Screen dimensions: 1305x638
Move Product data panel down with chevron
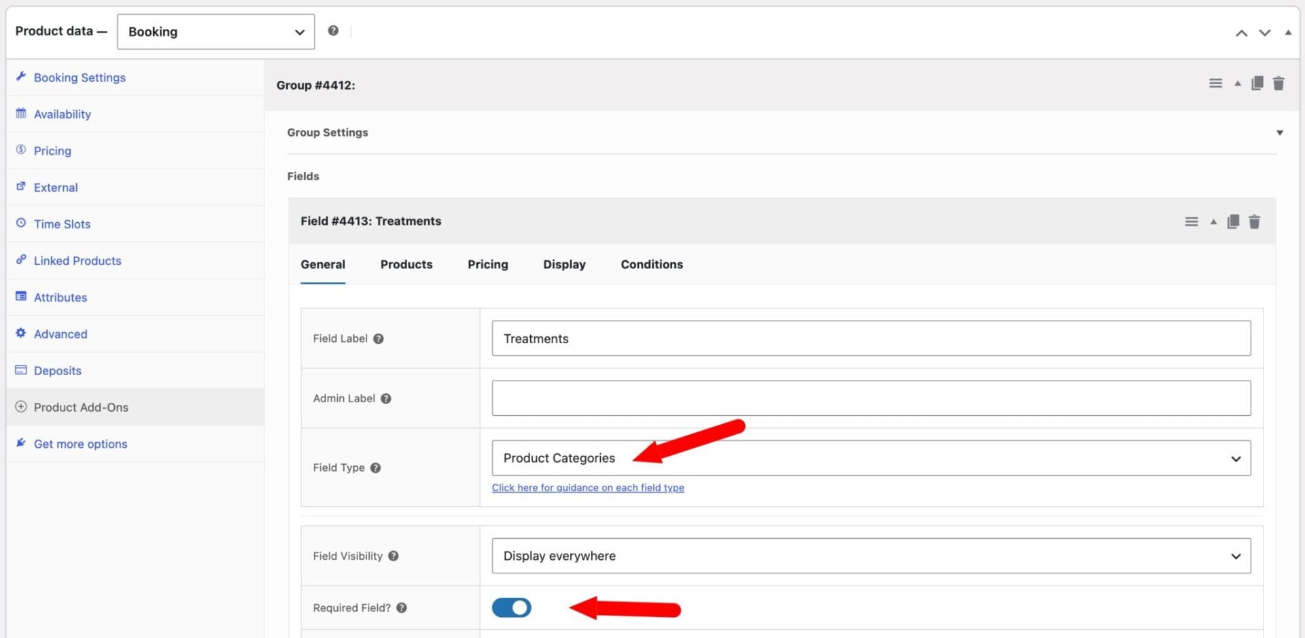point(1264,33)
